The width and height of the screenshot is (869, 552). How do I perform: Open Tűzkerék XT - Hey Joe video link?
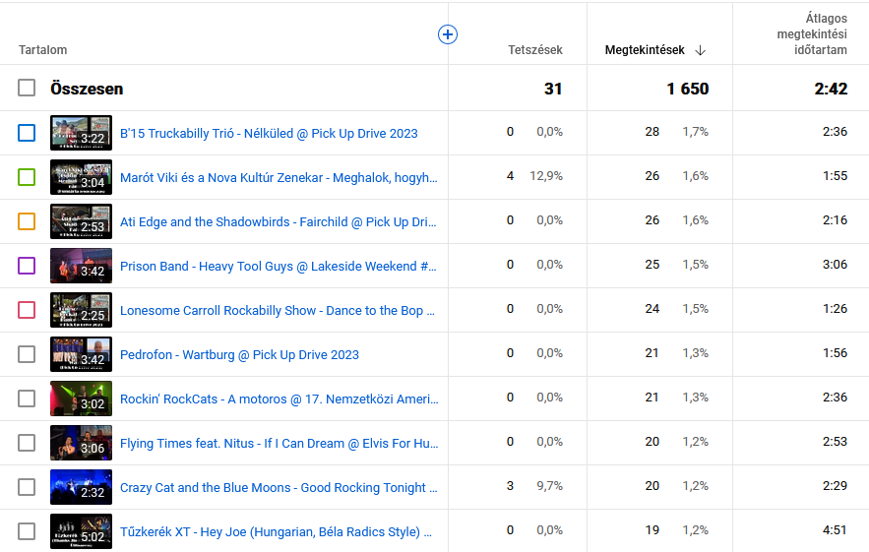[277, 531]
